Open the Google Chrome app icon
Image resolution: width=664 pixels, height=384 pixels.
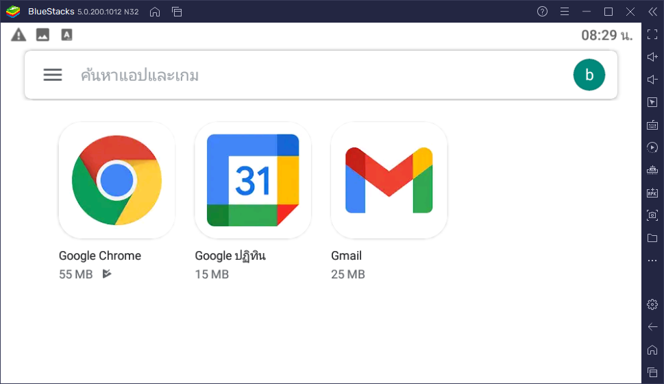click(116, 180)
